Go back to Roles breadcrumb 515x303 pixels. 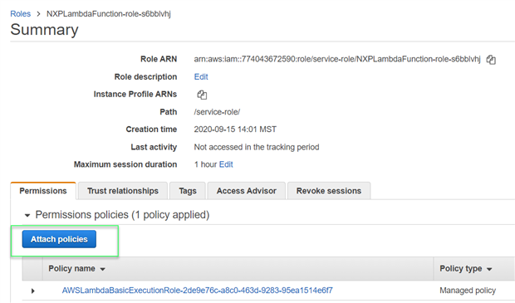coord(21,14)
